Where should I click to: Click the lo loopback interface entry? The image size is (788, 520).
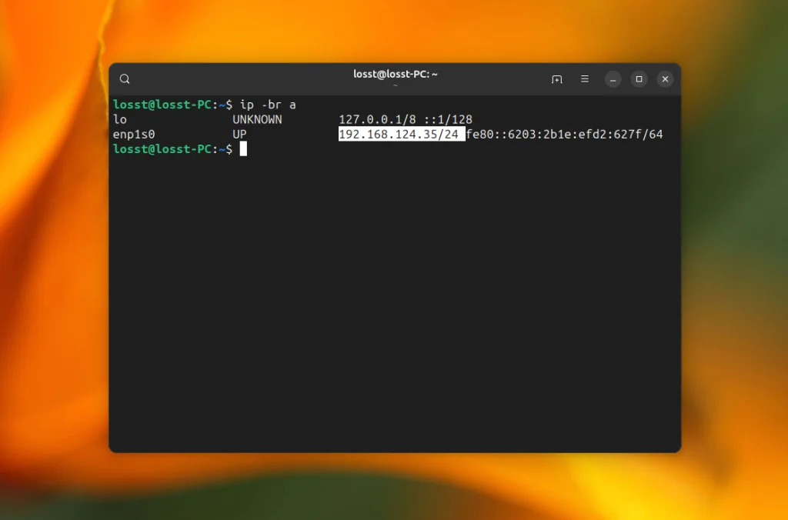point(119,119)
